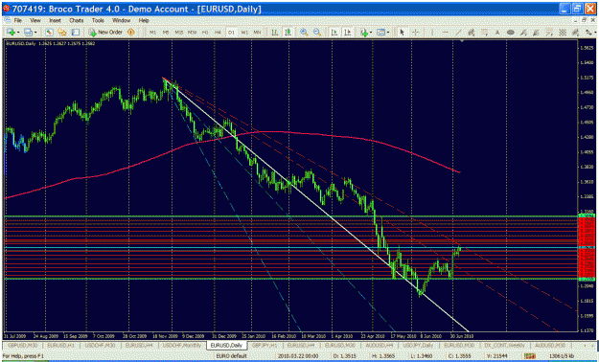Open the Templates icon
Screen dimensions: 599x362
point(380,33)
